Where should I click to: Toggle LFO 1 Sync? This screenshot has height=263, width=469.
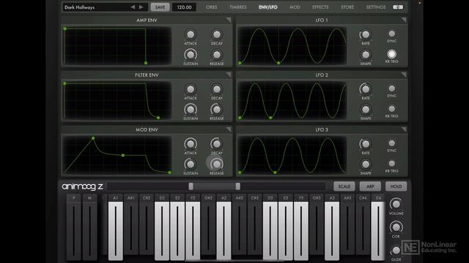[391, 34]
